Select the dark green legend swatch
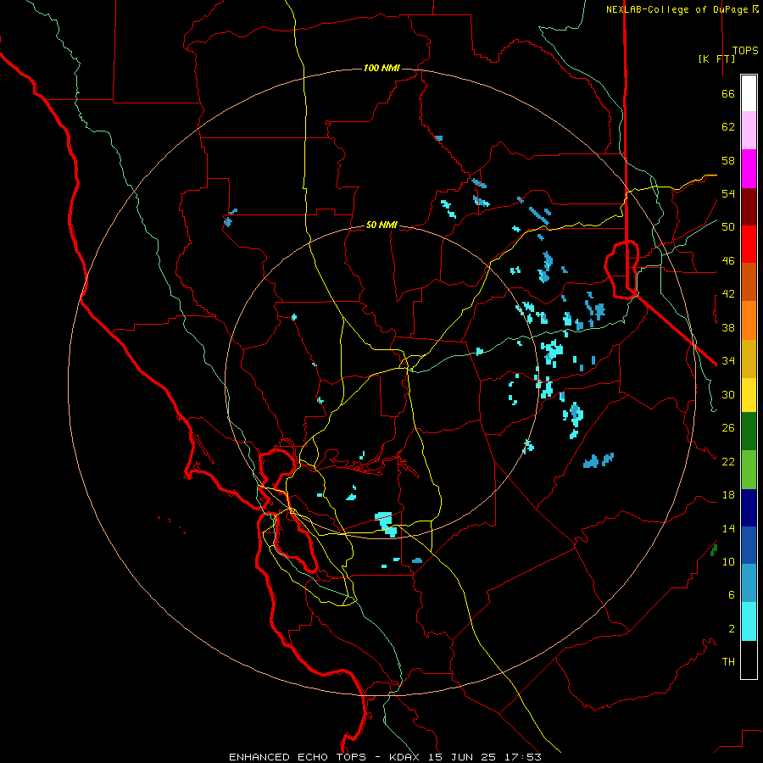763x763 pixels. 749,432
